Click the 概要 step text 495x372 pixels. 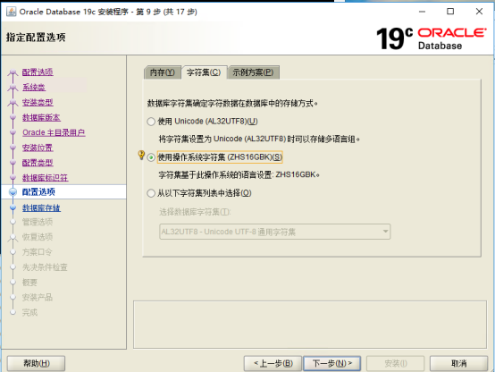pyautogui.click(x=29, y=283)
